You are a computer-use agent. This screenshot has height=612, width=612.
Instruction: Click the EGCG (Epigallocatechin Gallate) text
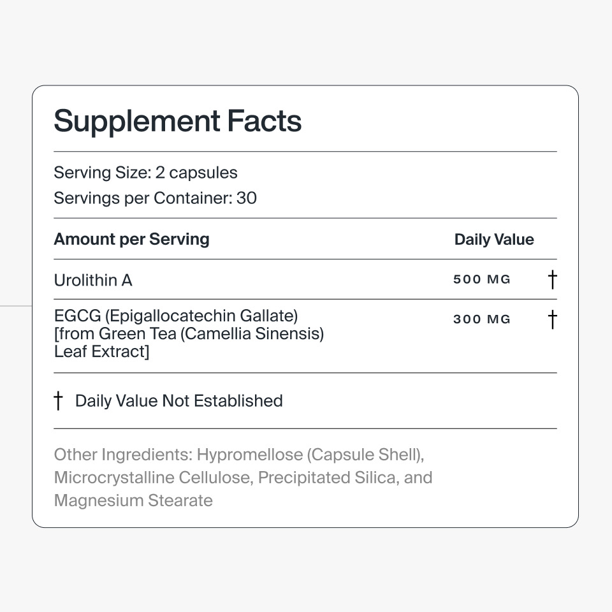176,316
